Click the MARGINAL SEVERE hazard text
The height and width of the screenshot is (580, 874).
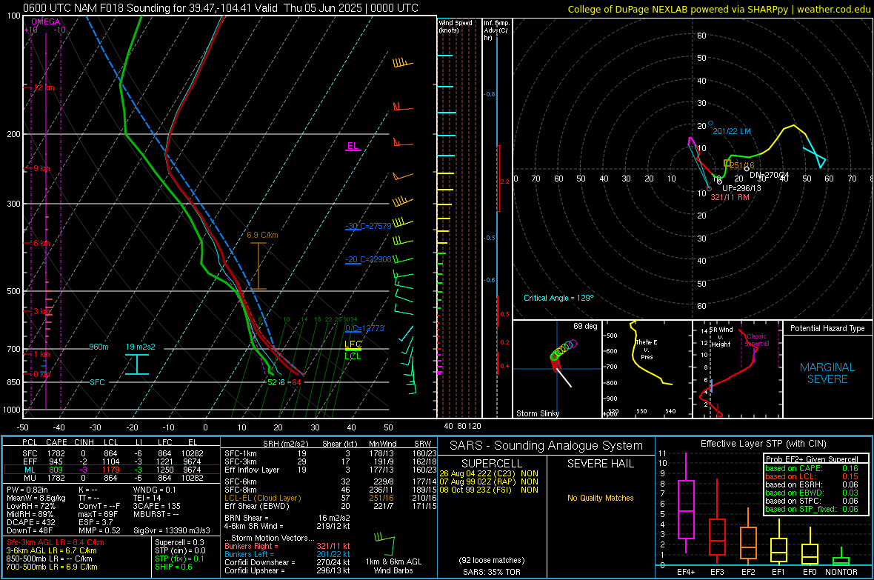click(827, 373)
